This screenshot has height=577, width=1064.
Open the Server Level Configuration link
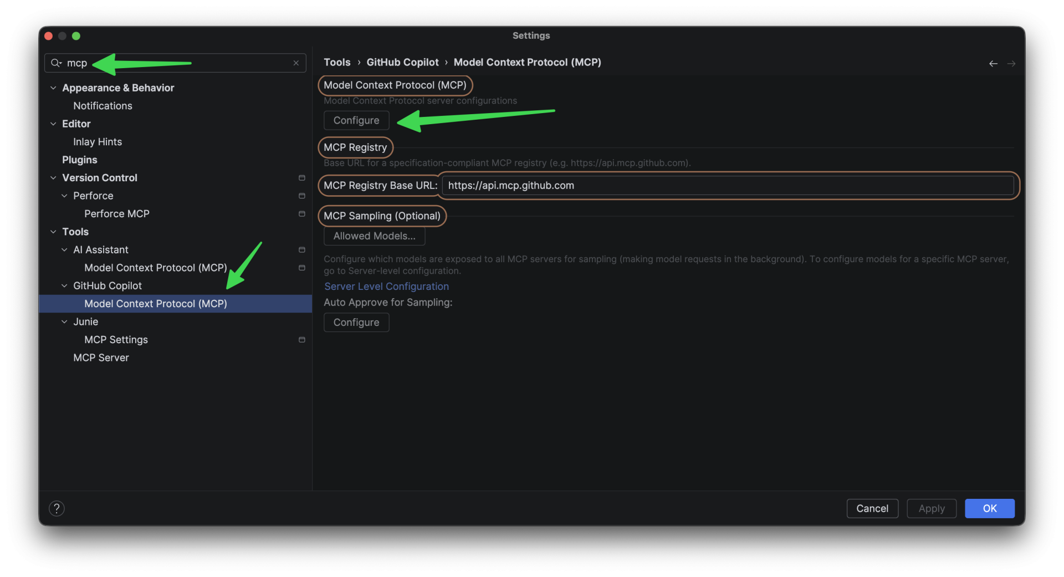(386, 287)
